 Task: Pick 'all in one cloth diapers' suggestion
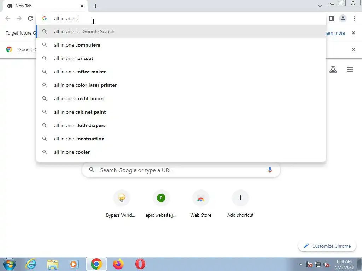coord(181,125)
